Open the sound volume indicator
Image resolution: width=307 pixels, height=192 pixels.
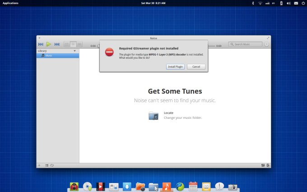[288, 3]
